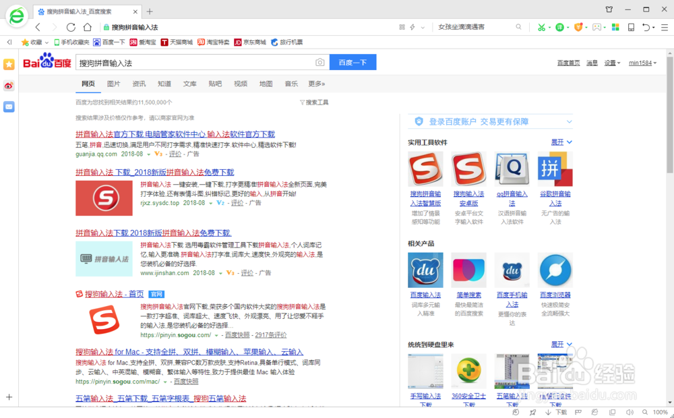This screenshot has width=674, height=418.
Task: Expand the 收藏 favorites dropdown
Action: coord(47,42)
